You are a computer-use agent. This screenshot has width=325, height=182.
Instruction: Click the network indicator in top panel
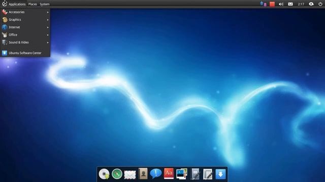tap(263, 4)
